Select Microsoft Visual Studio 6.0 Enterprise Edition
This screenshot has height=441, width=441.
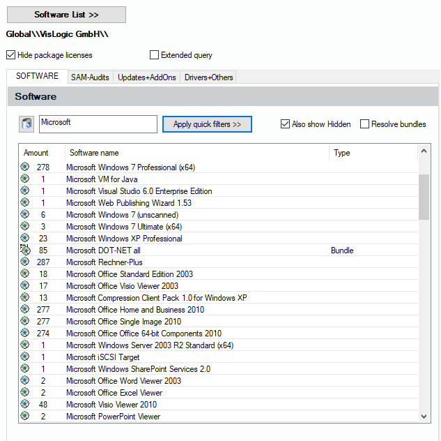(x=219, y=191)
